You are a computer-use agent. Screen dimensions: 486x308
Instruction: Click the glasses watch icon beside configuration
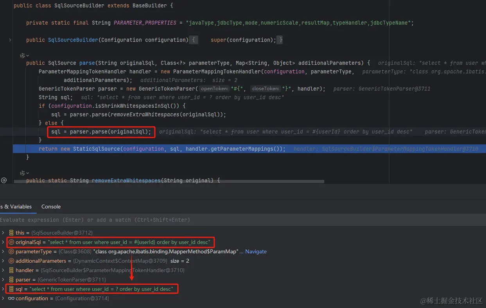11,298
